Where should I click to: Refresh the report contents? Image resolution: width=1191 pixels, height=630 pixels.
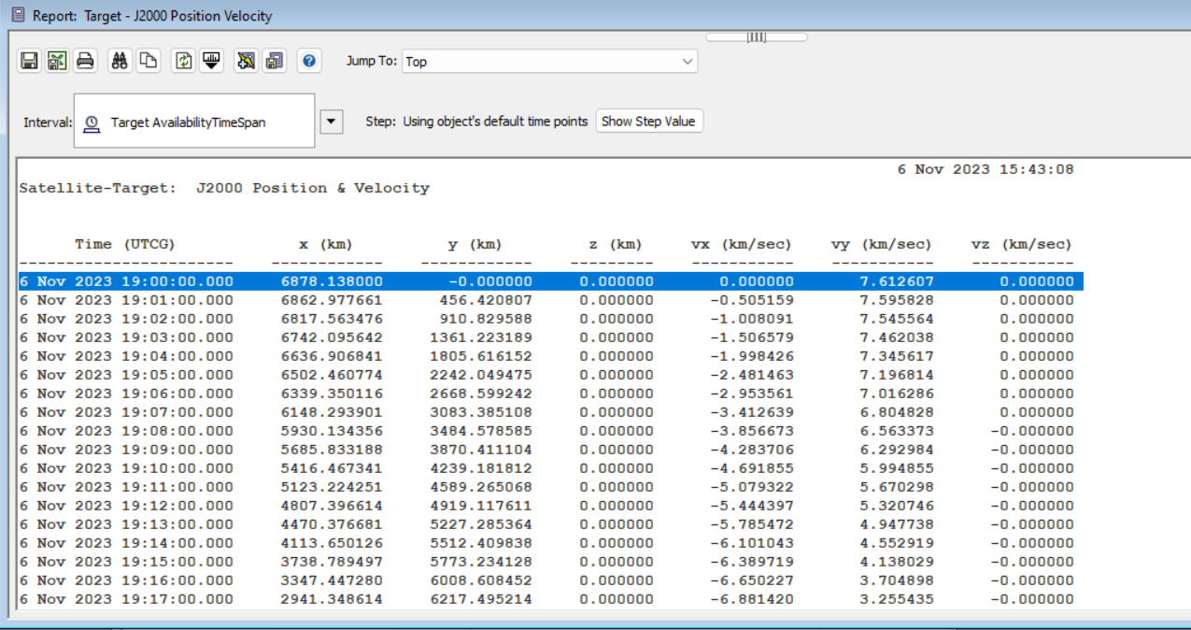[x=182, y=62]
